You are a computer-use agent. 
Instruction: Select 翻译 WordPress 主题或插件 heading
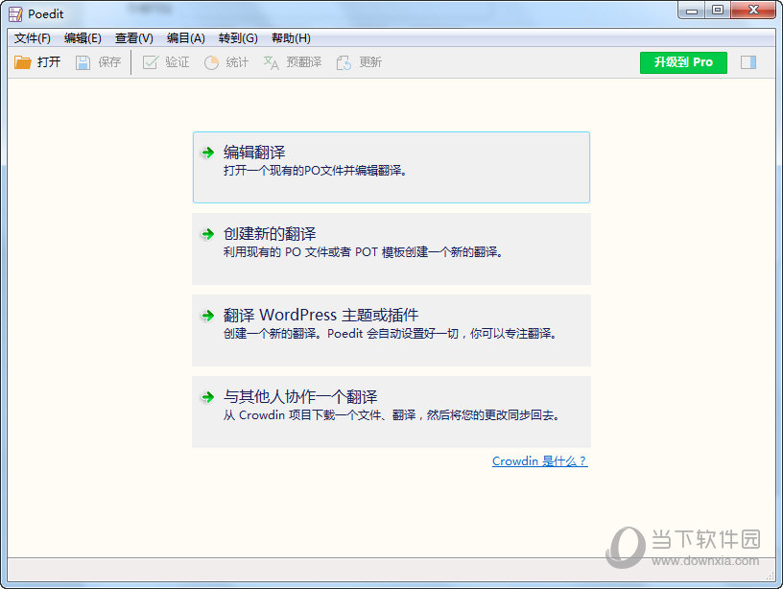[320, 315]
